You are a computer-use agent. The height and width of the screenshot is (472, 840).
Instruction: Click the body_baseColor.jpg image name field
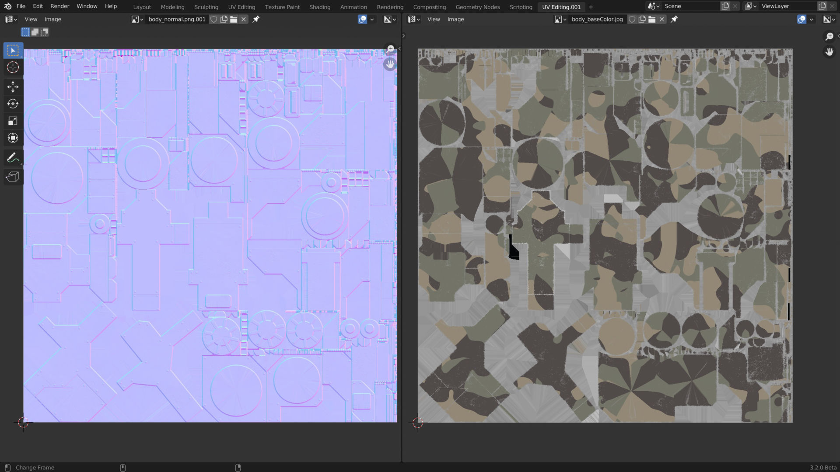click(x=597, y=19)
